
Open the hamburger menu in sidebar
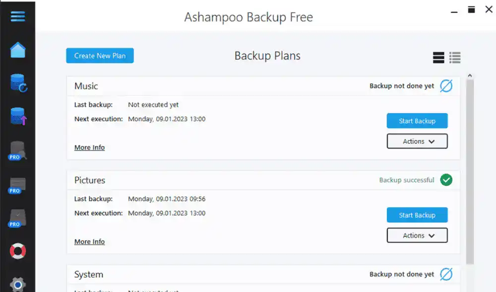pos(17,16)
